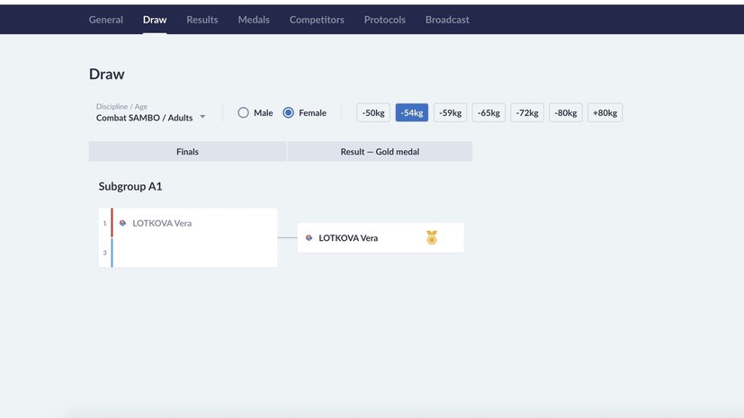This screenshot has width=744, height=418.
Task: Click the gold medal icon
Action: pos(432,237)
